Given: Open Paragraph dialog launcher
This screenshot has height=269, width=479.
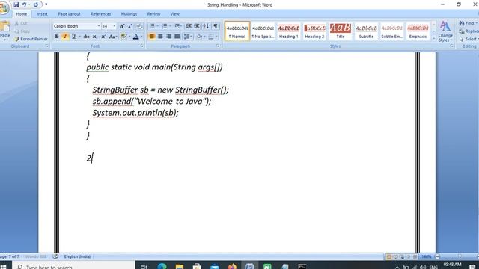Looking at the screenshot, I should click(218, 46).
